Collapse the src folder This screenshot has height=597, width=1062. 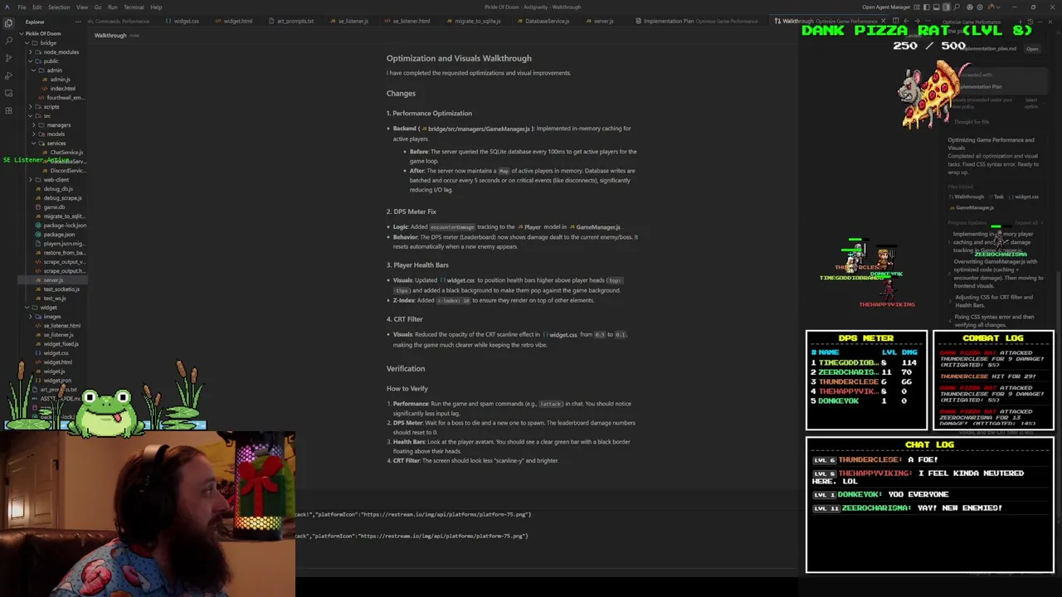point(46,116)
